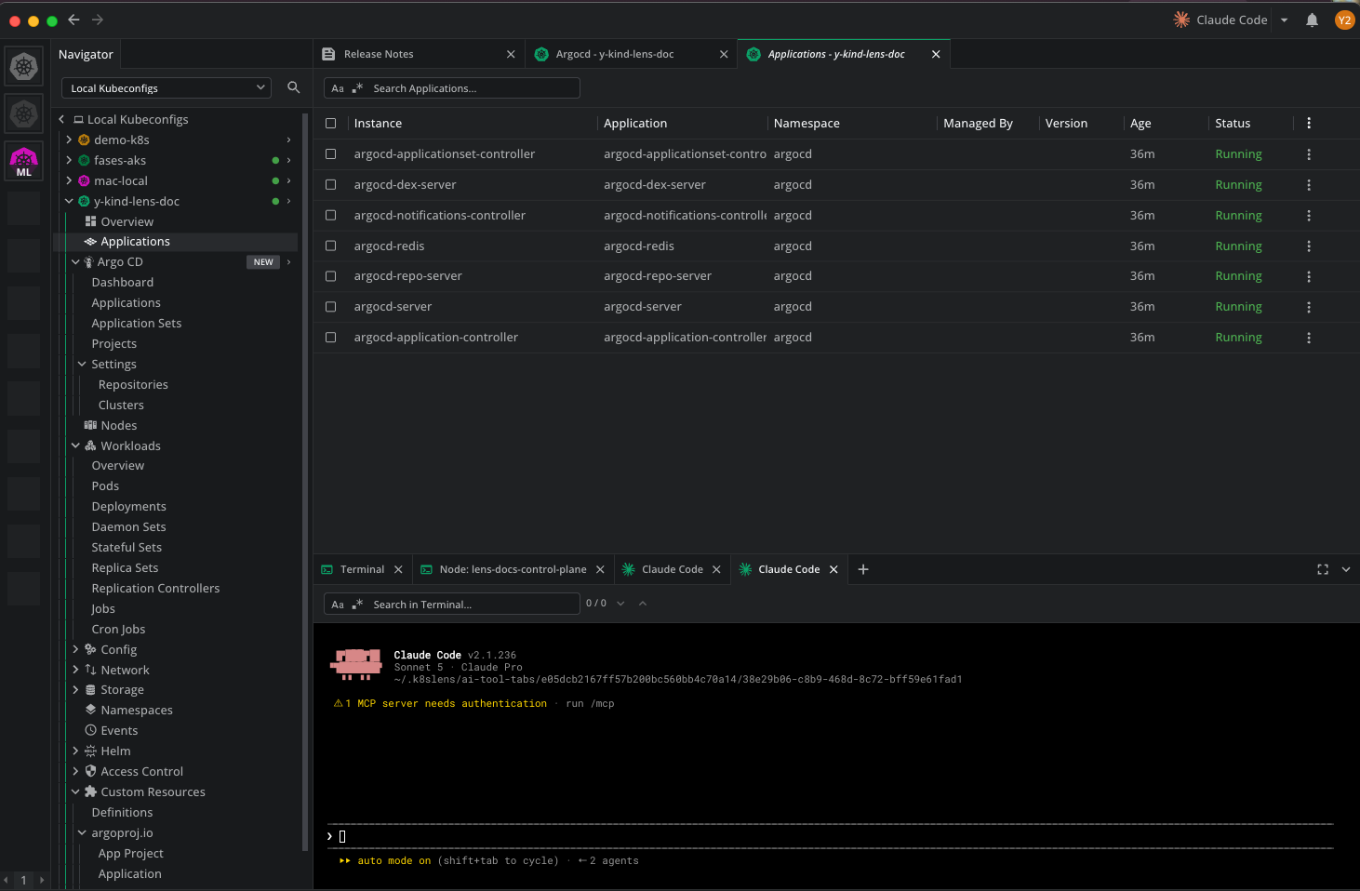Close the Applications - y-kind-lens-doc tab
The height and width of the screenshot is (891, 1360).
pyautogui.click(x=936, y=54)
